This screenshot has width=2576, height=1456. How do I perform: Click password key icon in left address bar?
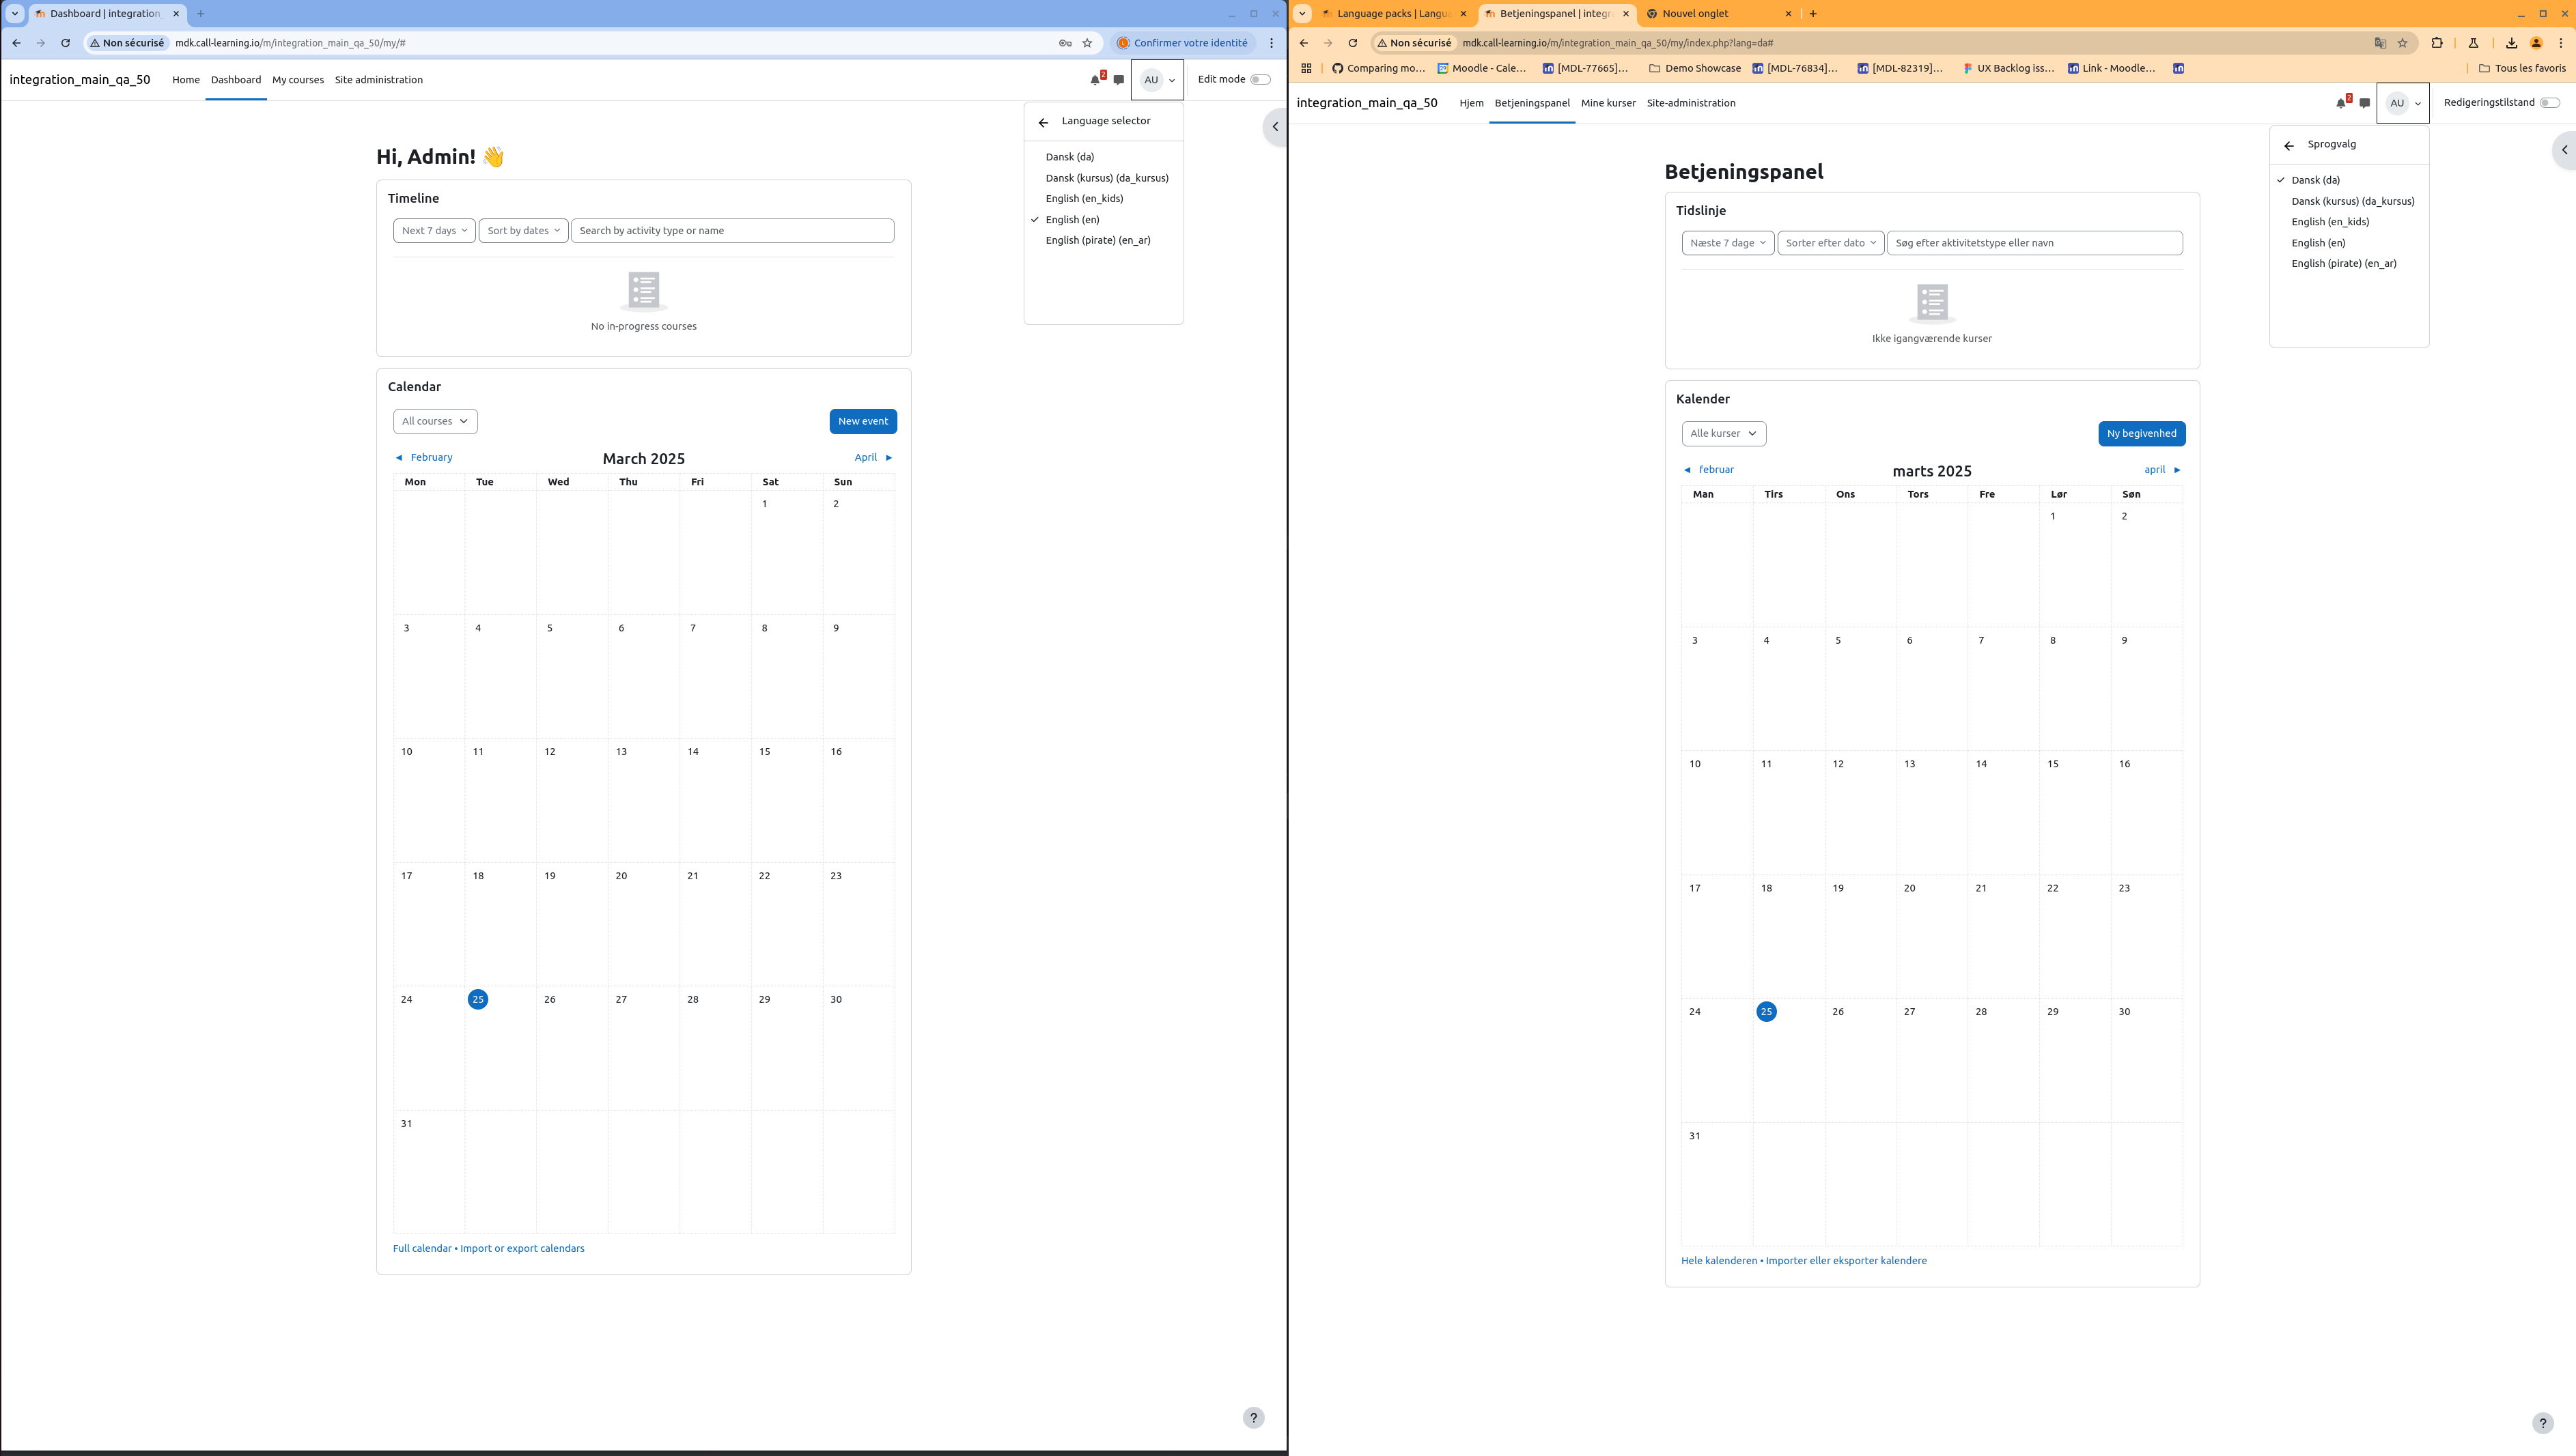(1065, 43)
